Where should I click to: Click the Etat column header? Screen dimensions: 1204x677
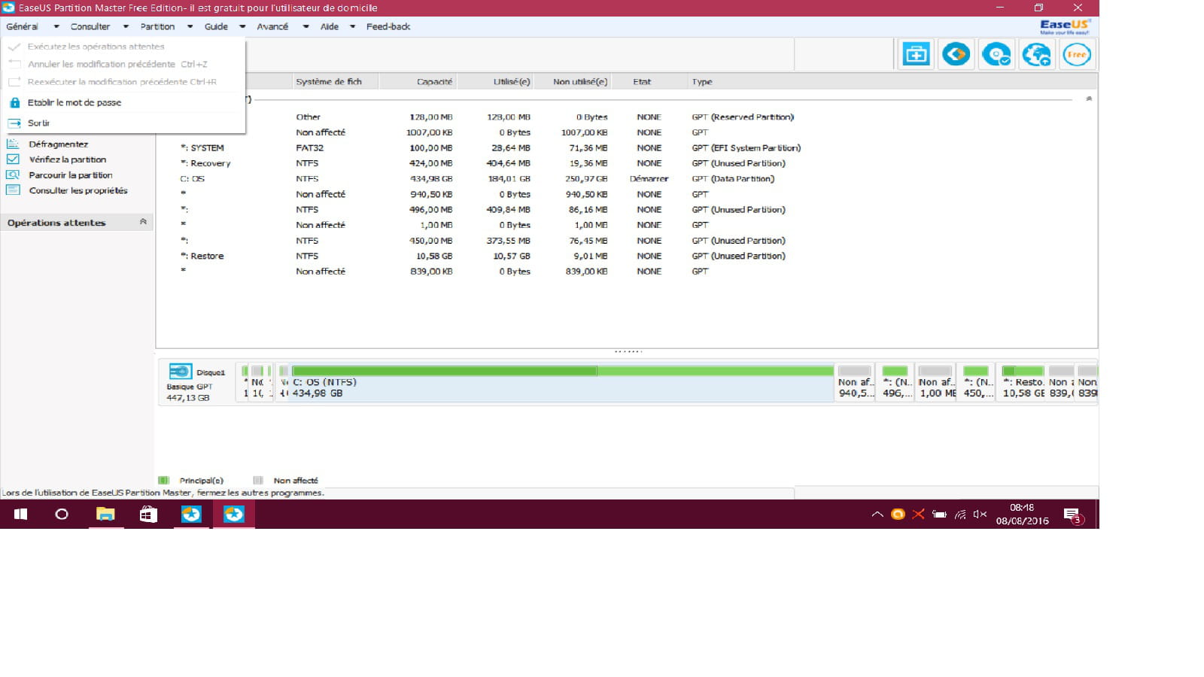(x=649, y=81)
